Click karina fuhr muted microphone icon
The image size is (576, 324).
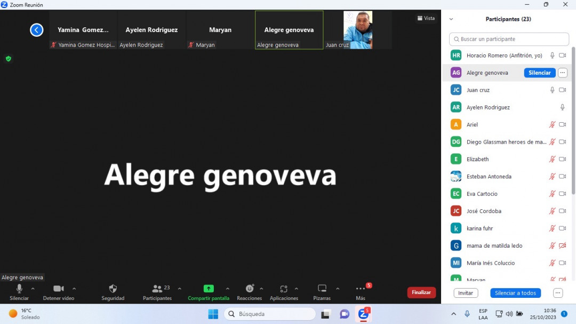pyautogui.click(x=552, y=228)
